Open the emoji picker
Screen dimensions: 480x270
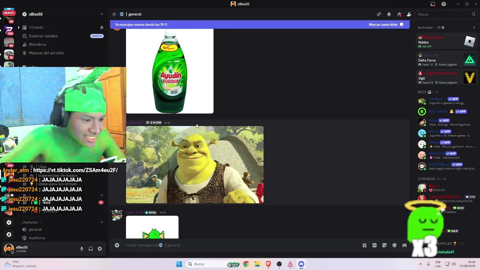[x=394, y=245]
